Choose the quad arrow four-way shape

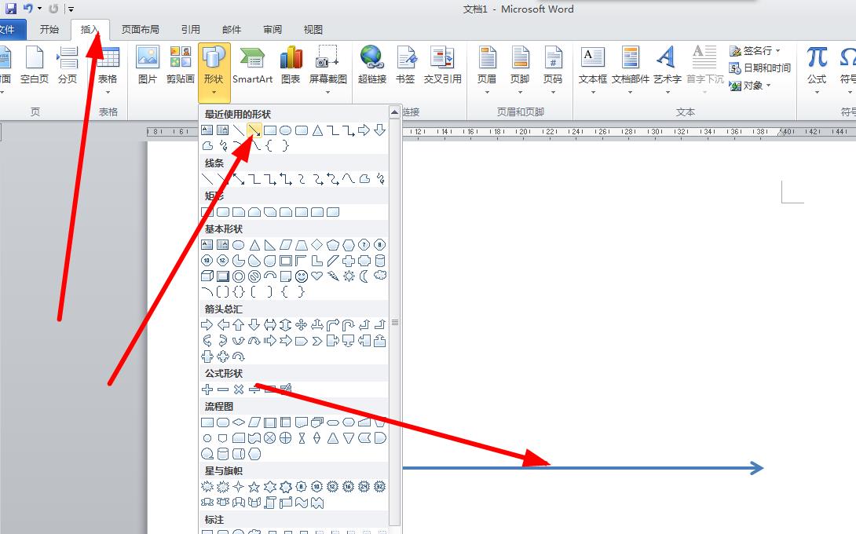(x=302, y=325)
